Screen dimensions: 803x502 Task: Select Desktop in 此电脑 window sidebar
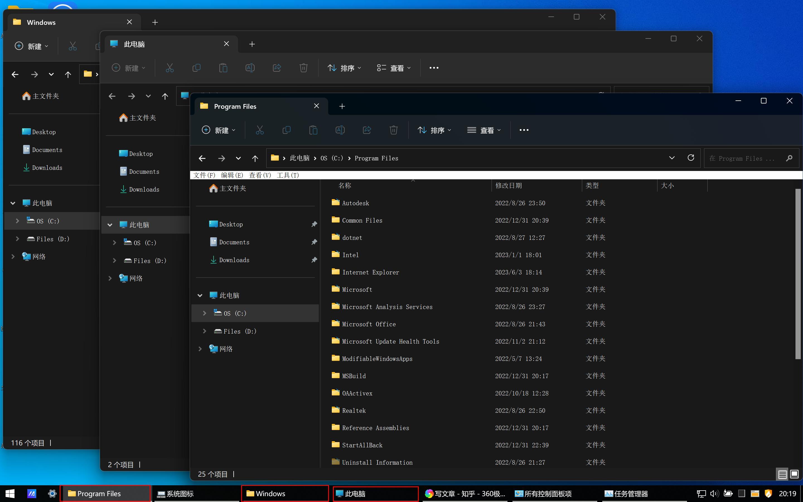point(141,154)
